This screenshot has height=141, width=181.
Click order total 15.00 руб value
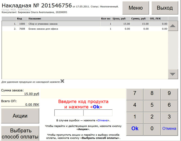(32, 94)
